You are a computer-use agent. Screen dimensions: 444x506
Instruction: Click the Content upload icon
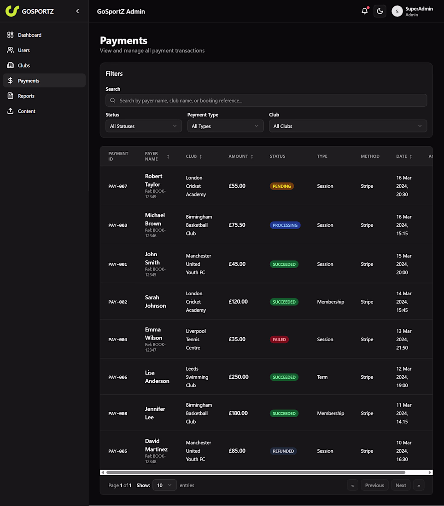tap(10, 111)
